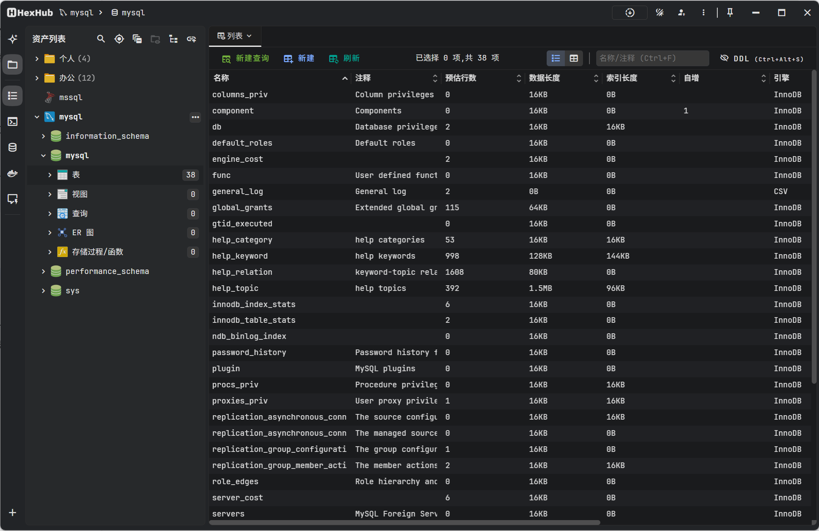Click the multi-window icon in asset list header
819x531 pixels.
pyautogui.click(x=137, y=39)
